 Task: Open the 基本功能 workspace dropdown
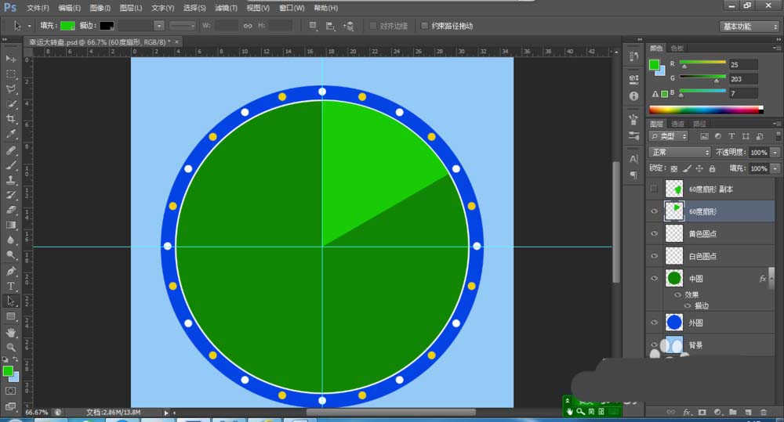click(x=749, y=26)
